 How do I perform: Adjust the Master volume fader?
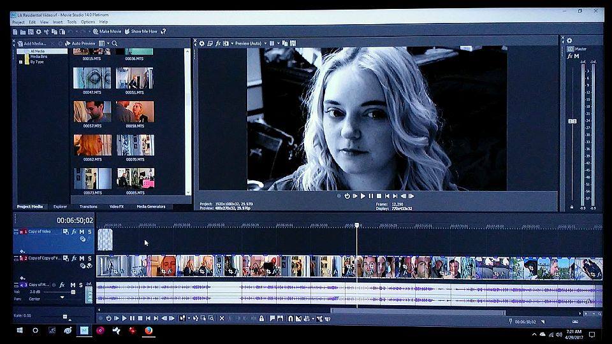pos(572,121)
